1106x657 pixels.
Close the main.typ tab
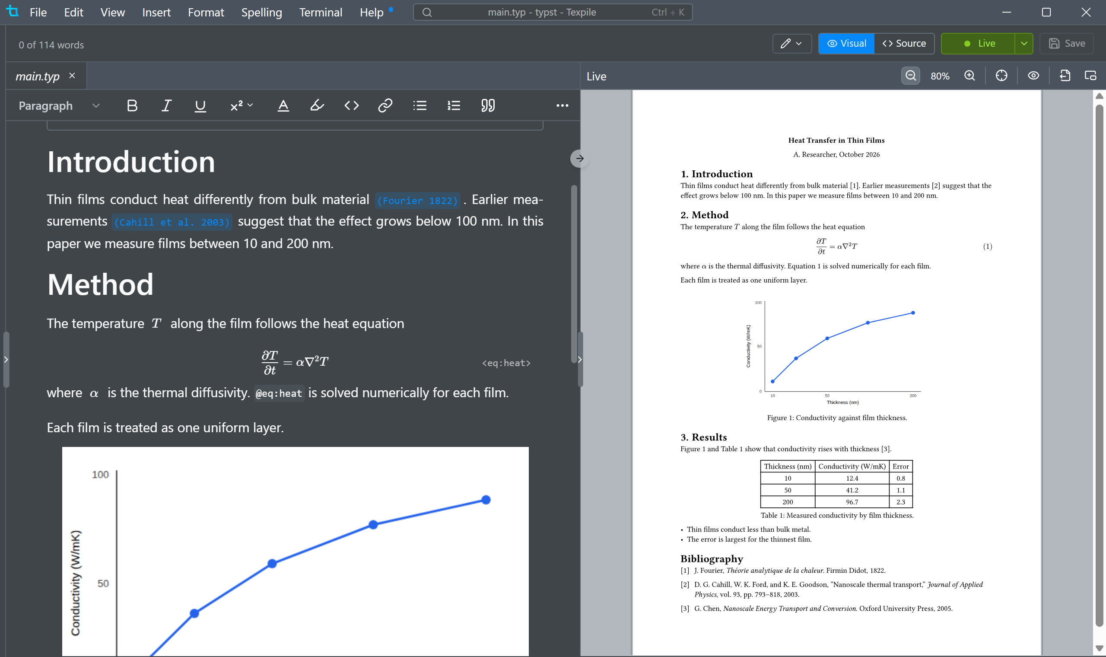pyautogui.click(x=72, y=76)
